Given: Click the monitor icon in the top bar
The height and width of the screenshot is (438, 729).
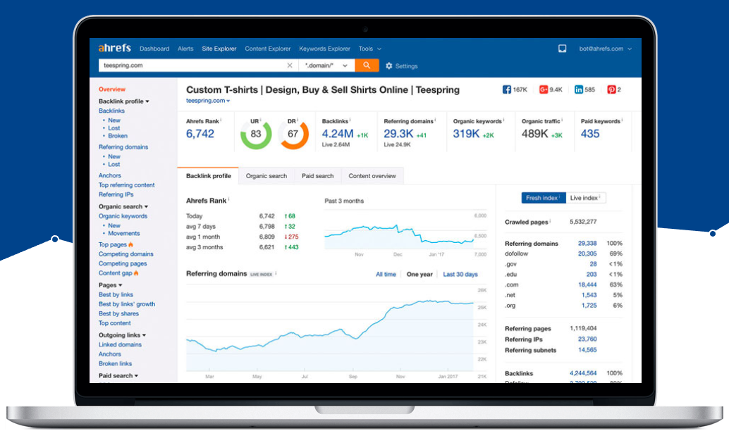Looking at the screenshot, I should click(562, 49).
